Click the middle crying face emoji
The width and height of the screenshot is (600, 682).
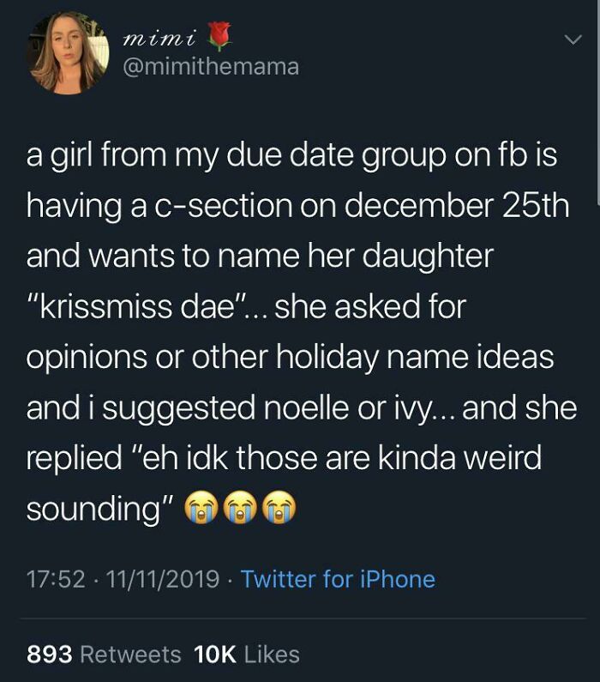point(241,509)
